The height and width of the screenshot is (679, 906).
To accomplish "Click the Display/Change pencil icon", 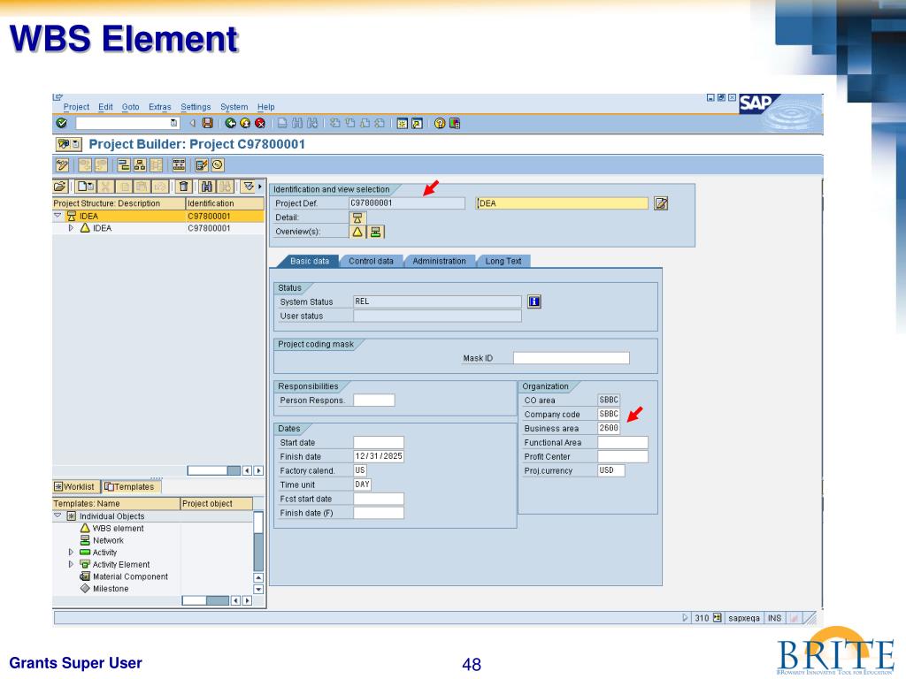I will tap(63, 165).
